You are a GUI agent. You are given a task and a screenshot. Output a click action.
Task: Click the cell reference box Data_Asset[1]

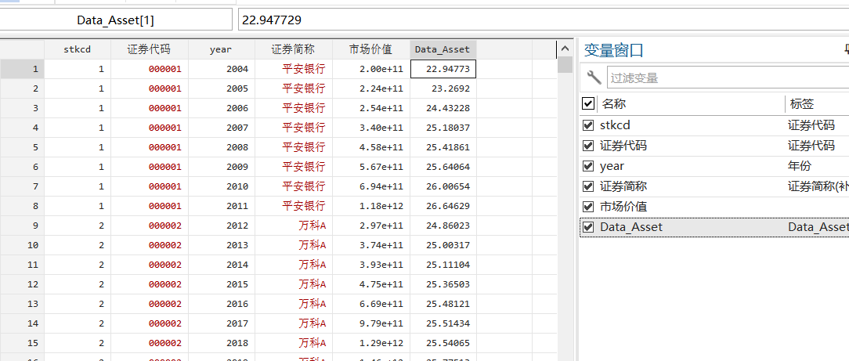click(x=115, y=20)
